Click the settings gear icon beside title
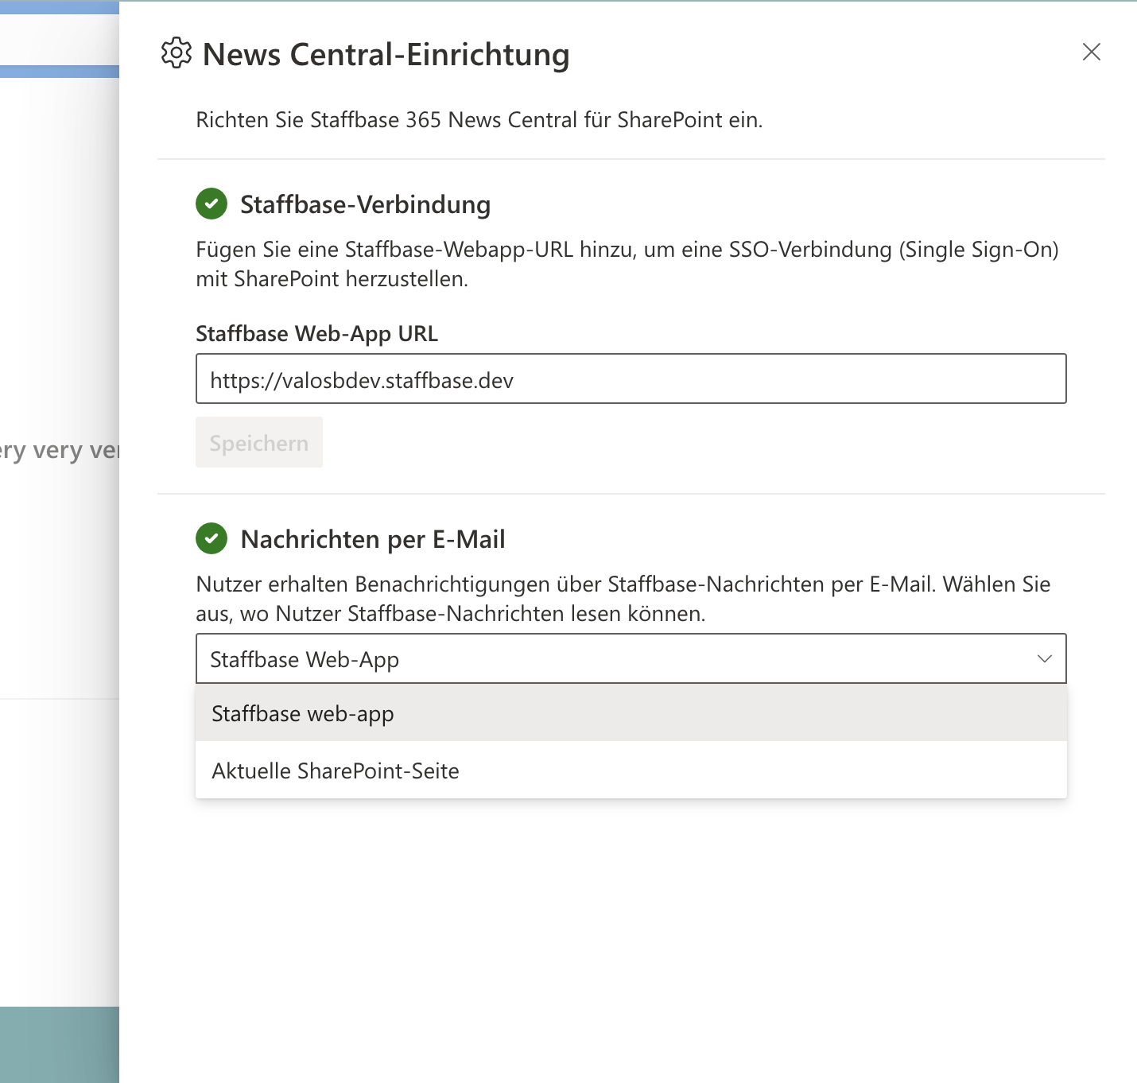This screenshot has height=1083, width=1137. [177, 53]
